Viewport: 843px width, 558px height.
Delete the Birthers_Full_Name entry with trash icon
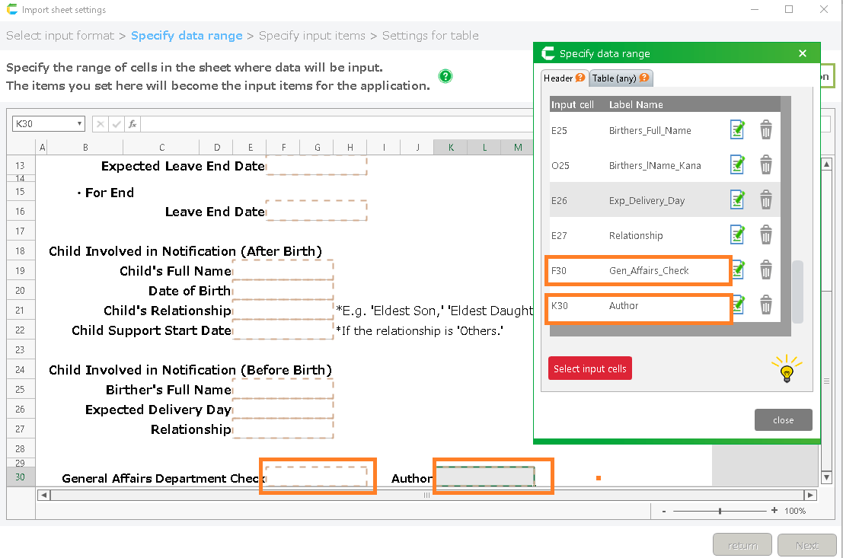766,130
